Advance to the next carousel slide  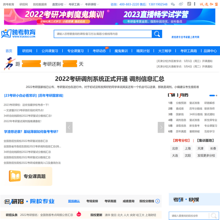[161, 127]
